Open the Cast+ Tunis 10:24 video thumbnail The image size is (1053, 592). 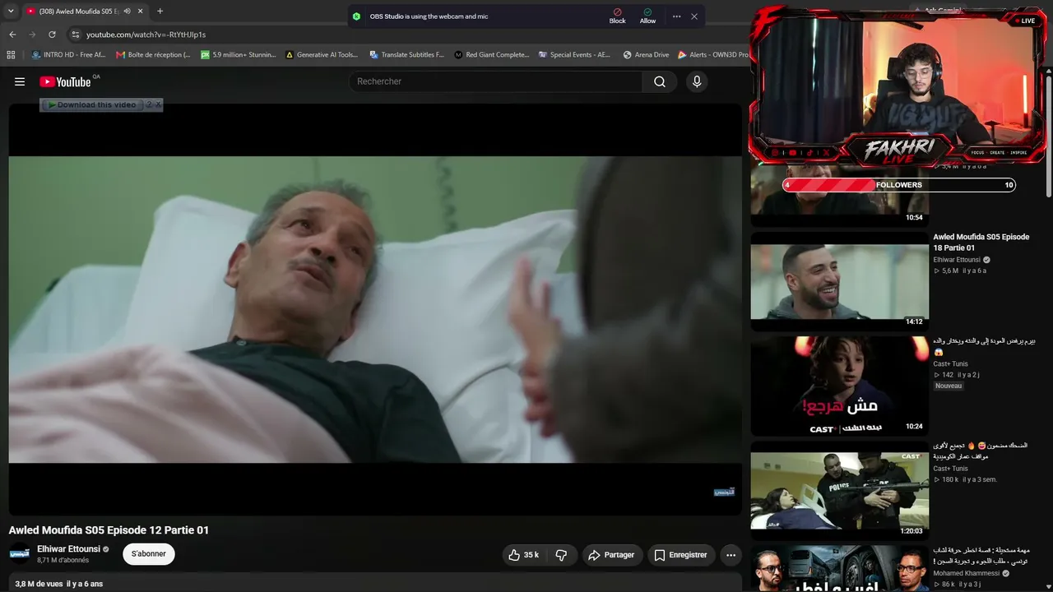tap(839, 386)
